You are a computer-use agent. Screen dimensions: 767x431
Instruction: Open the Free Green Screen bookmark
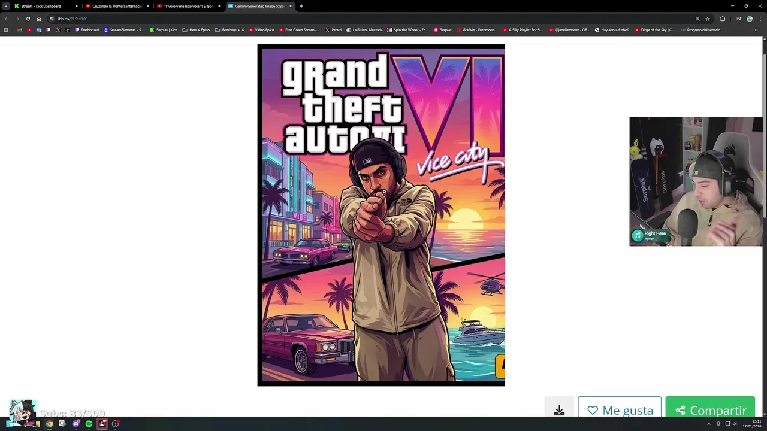pyautogui.click(x=299, y=29)
